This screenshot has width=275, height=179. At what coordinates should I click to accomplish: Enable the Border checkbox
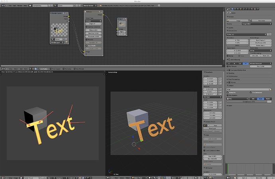coord(228,56)
